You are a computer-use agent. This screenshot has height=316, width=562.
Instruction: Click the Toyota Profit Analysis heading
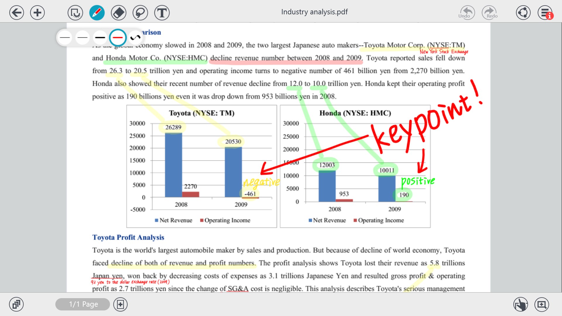coord(128,237)
